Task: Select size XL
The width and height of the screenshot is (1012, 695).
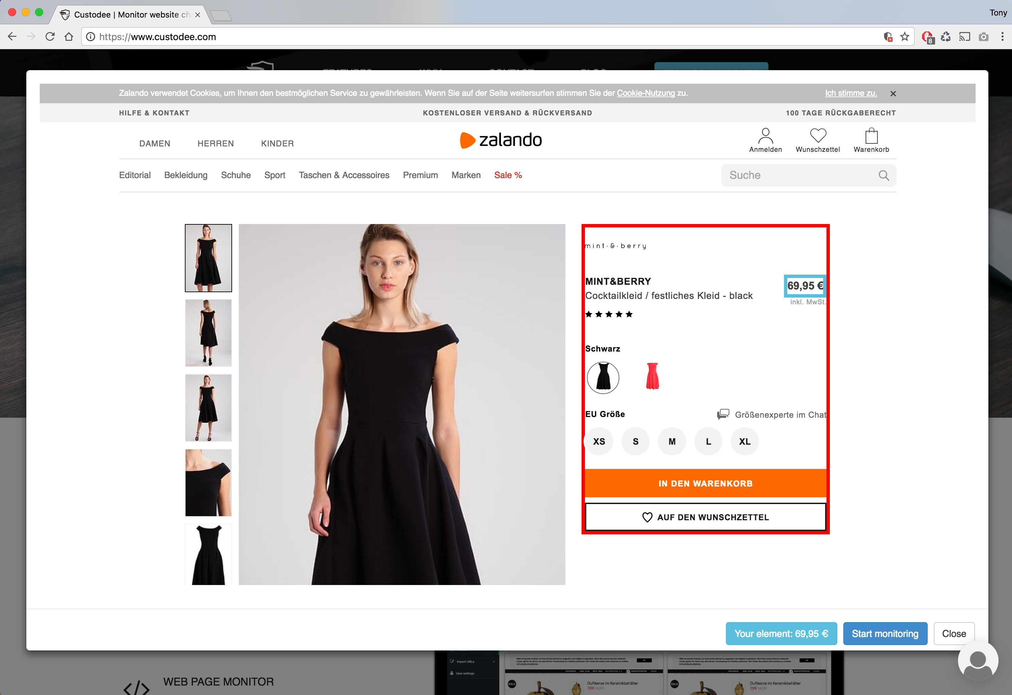Action: [x=744, y=441]
